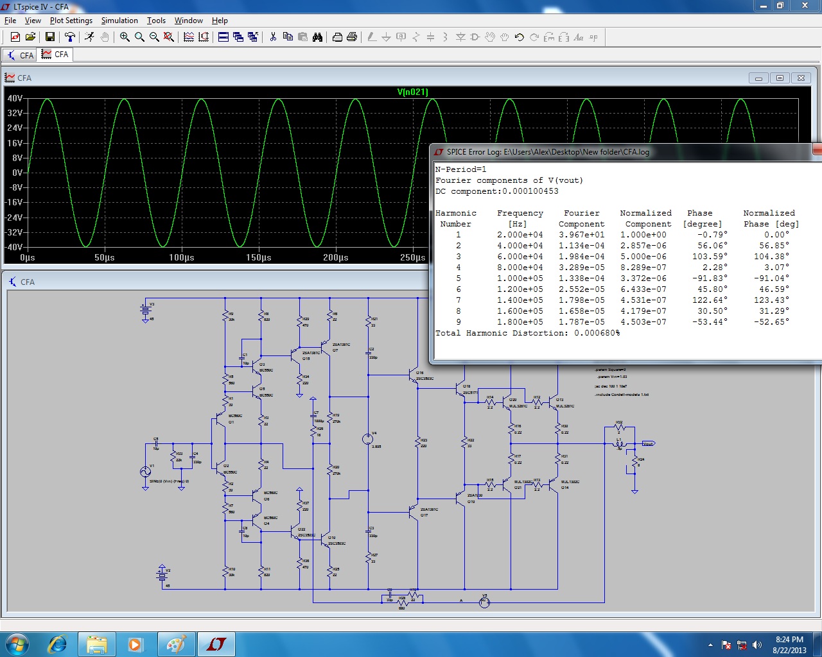Select the capacitor tool
This screenshot has width=822, height=657.
tap(431, 37)
